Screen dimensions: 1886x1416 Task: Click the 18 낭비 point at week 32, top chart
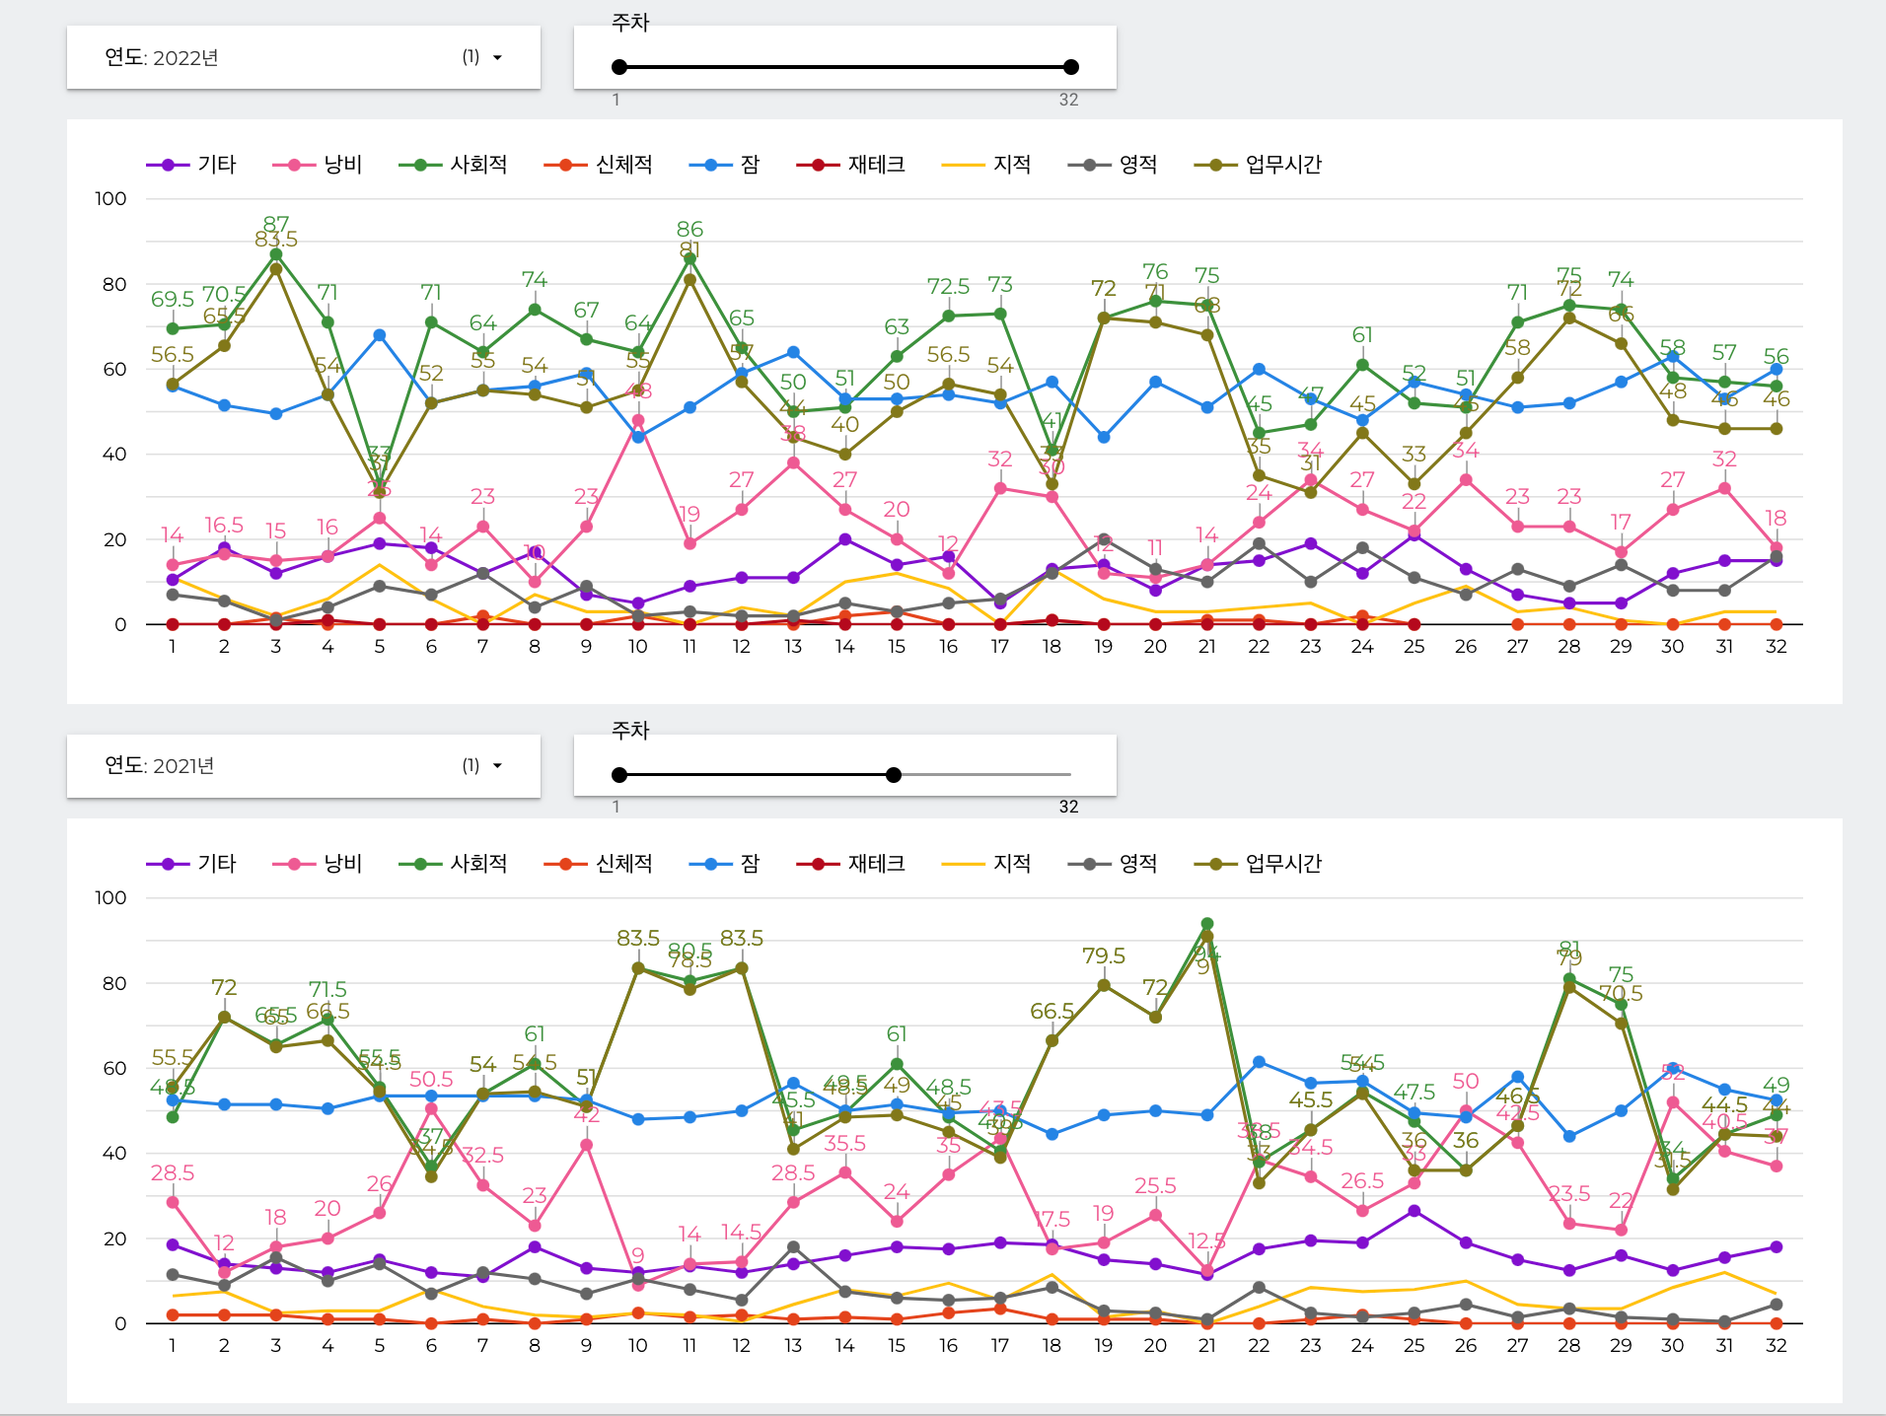coord(1777,548)
